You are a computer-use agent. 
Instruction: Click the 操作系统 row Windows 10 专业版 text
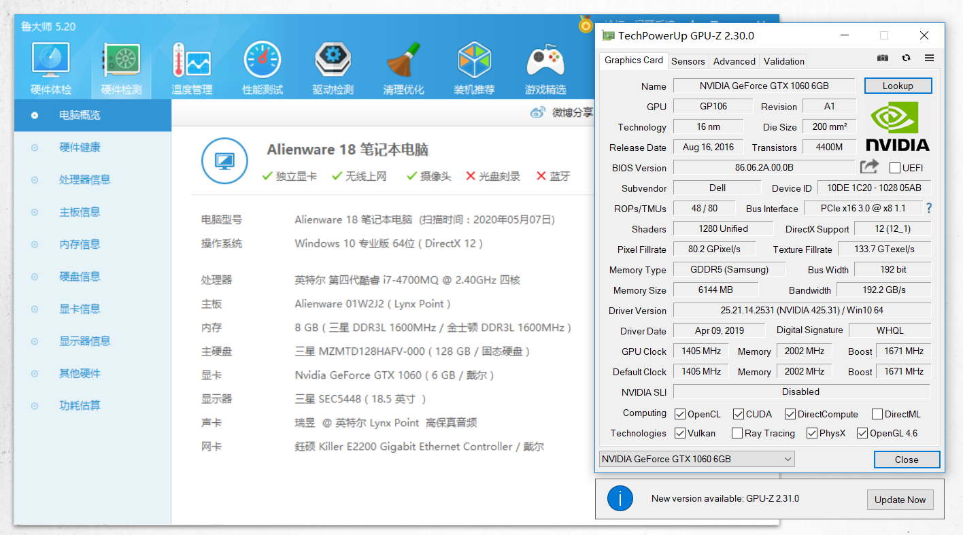coord(389,243)
